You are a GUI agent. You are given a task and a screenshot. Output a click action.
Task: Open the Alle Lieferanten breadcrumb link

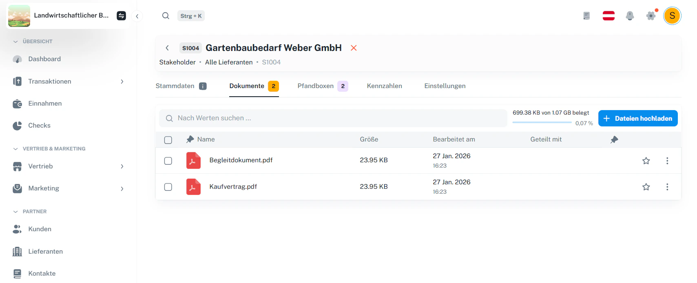click(229, 62)
